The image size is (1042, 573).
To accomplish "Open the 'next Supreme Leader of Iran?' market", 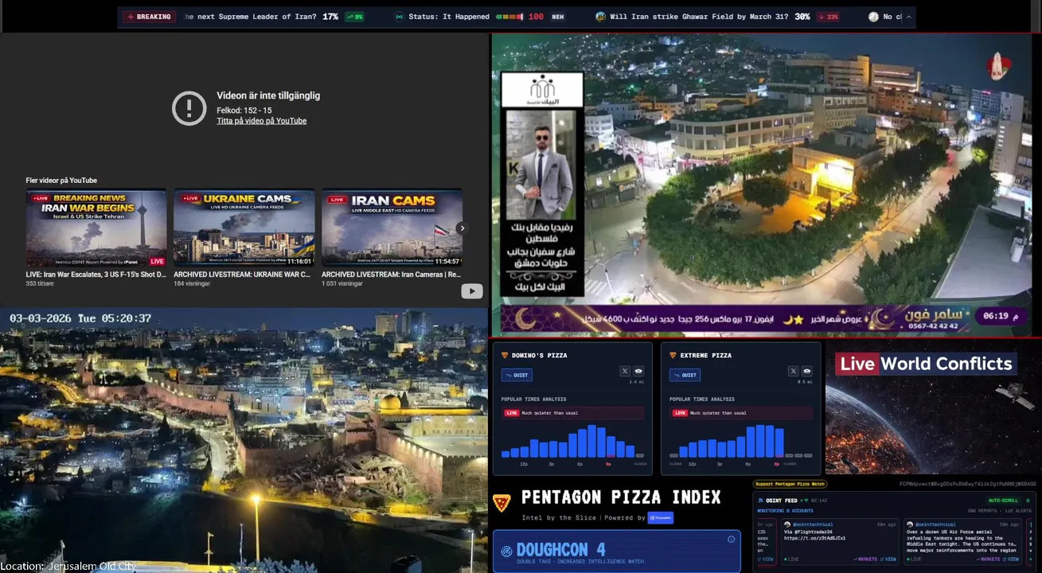I will pyautogui.click(x=250, y=17).
